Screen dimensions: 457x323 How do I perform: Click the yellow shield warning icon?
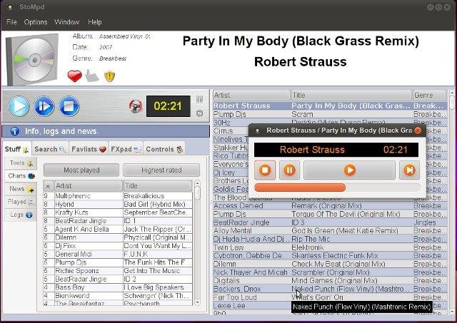point(109,76)
